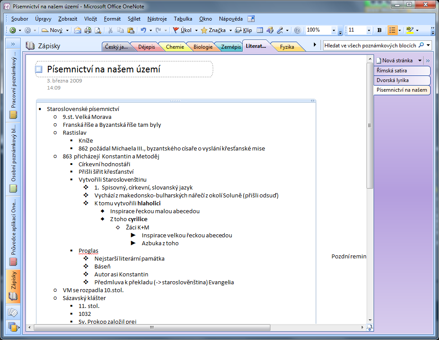
Task: Switch to the Chemie section tab
Action: 175,47
